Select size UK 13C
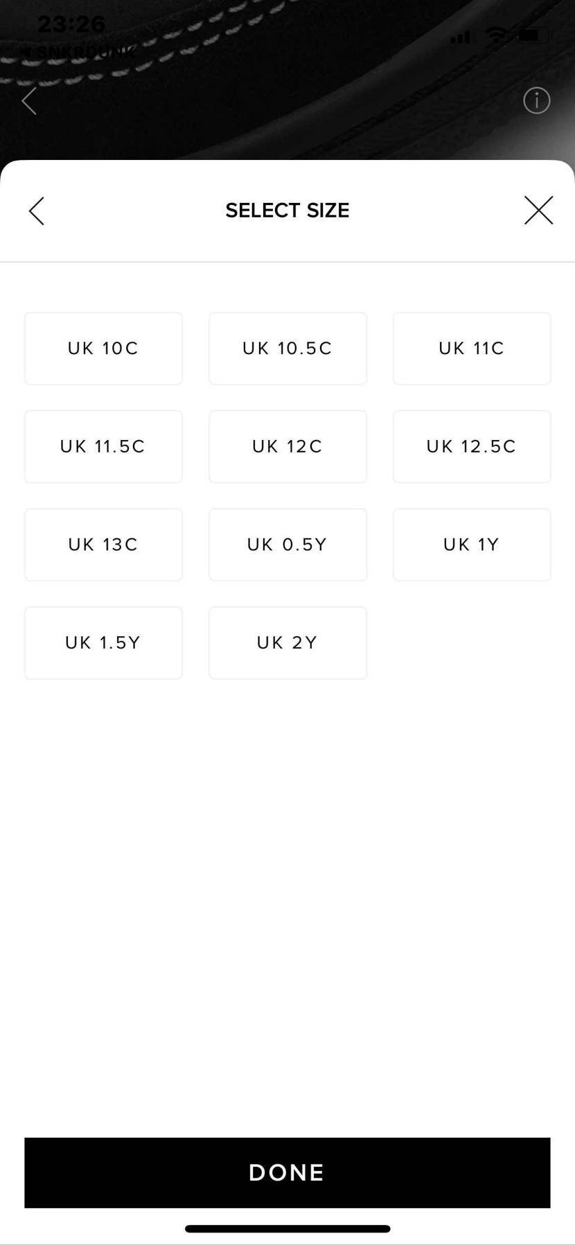Image resolution: width=575 pixels, height=1245 pixels. tap(103, 545)
